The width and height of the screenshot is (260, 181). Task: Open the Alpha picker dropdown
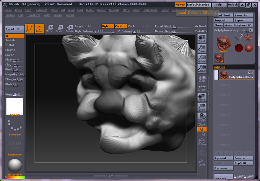(15, 115)
